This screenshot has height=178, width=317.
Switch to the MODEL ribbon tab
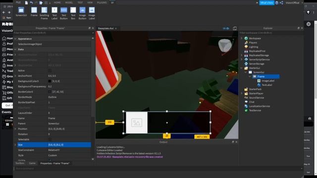click(x=69, y=2)
